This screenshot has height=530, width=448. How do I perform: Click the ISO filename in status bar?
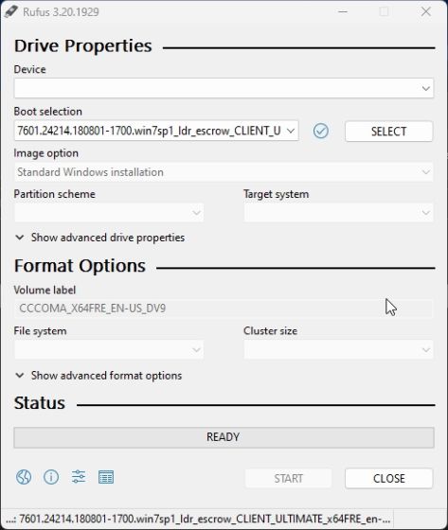tap(198, 519)
